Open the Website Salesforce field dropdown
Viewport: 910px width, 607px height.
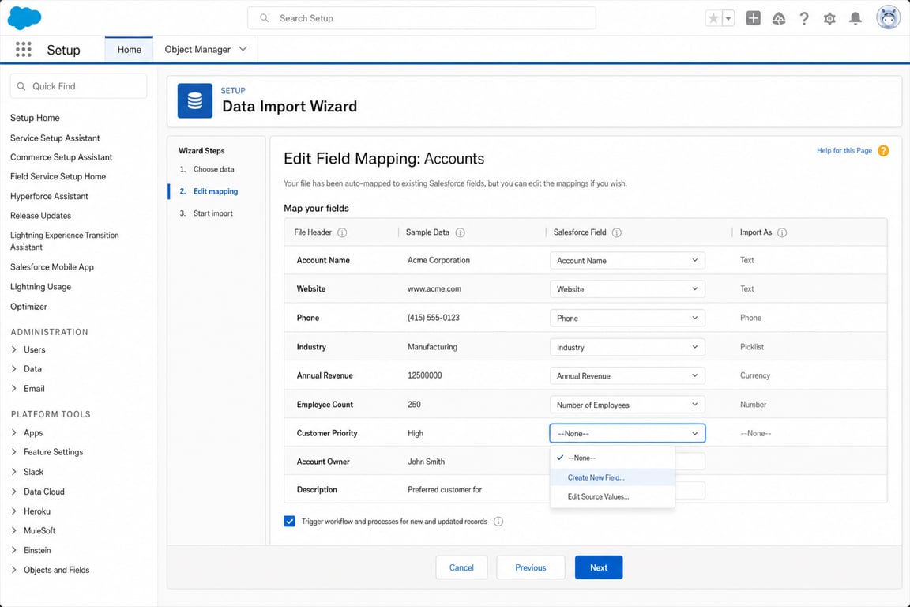[x=627, y=288]
